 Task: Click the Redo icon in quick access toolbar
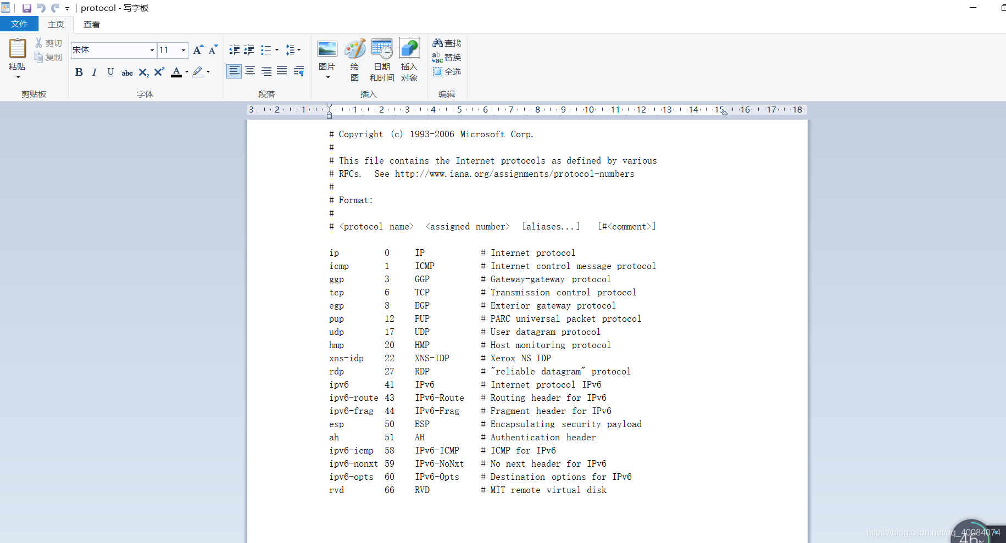click(55, 8)
